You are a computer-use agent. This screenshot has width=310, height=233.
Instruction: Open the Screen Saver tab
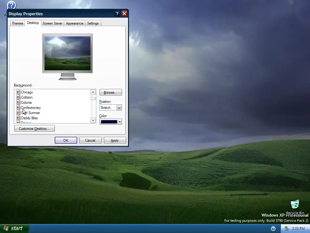[x=52, y=23]
